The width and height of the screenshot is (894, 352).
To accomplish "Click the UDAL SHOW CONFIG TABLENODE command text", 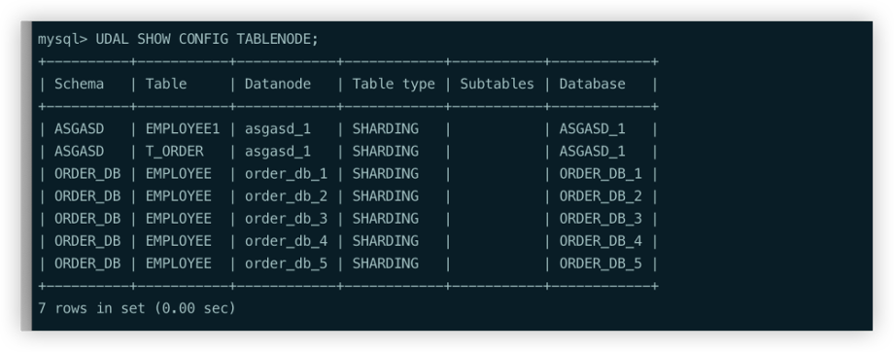I will point(207,39).
